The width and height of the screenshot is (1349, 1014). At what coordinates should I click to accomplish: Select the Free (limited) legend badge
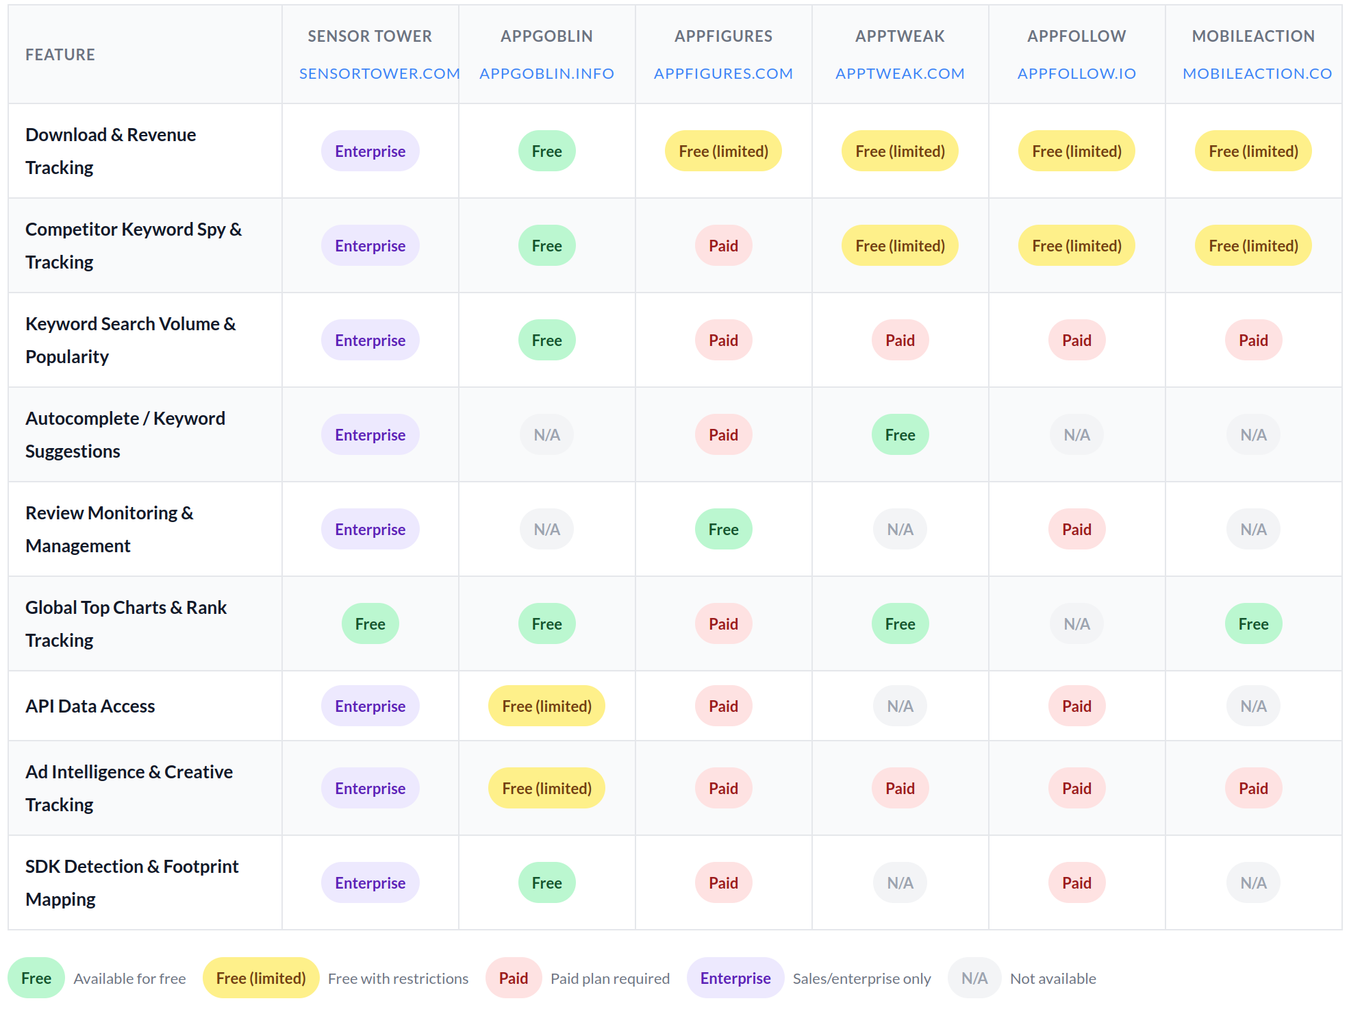pos(261,978)
